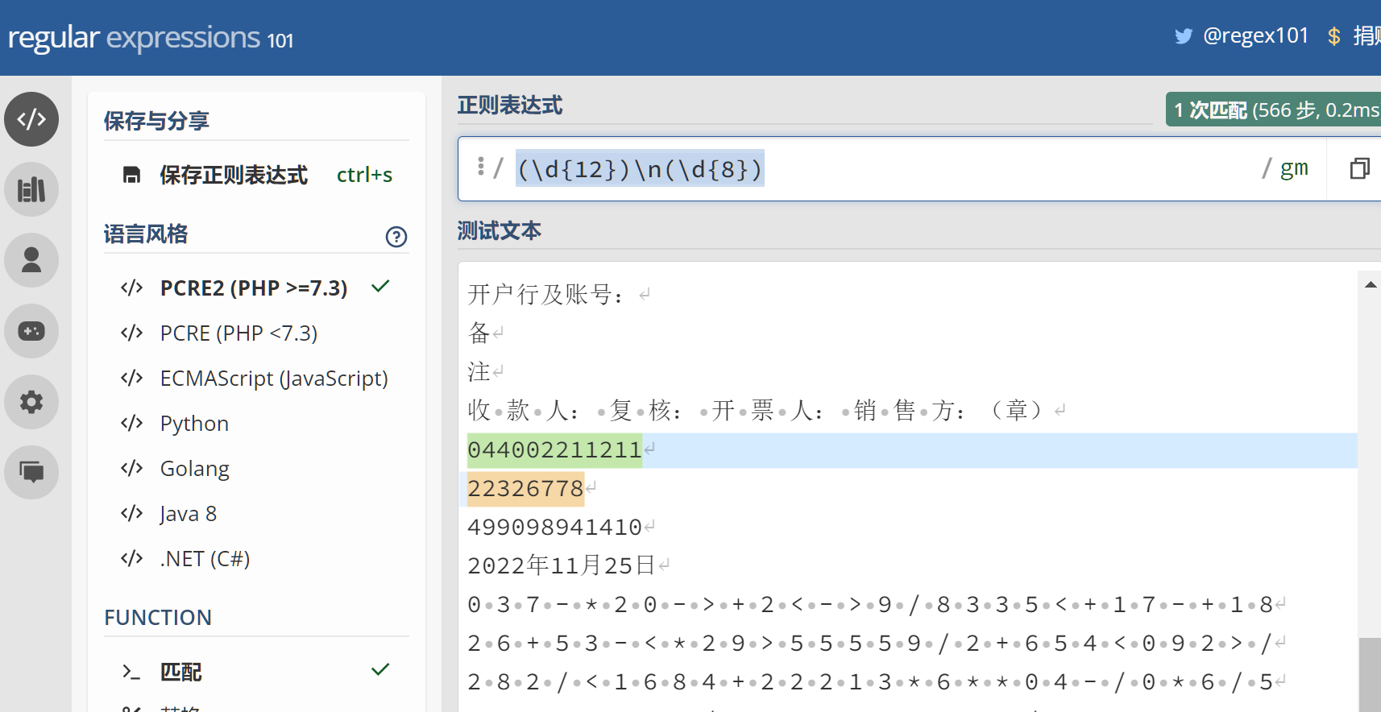Click the 1 次匹配 match info badge
This screenshot has width=1381, height=712.
click(1274, 110)
